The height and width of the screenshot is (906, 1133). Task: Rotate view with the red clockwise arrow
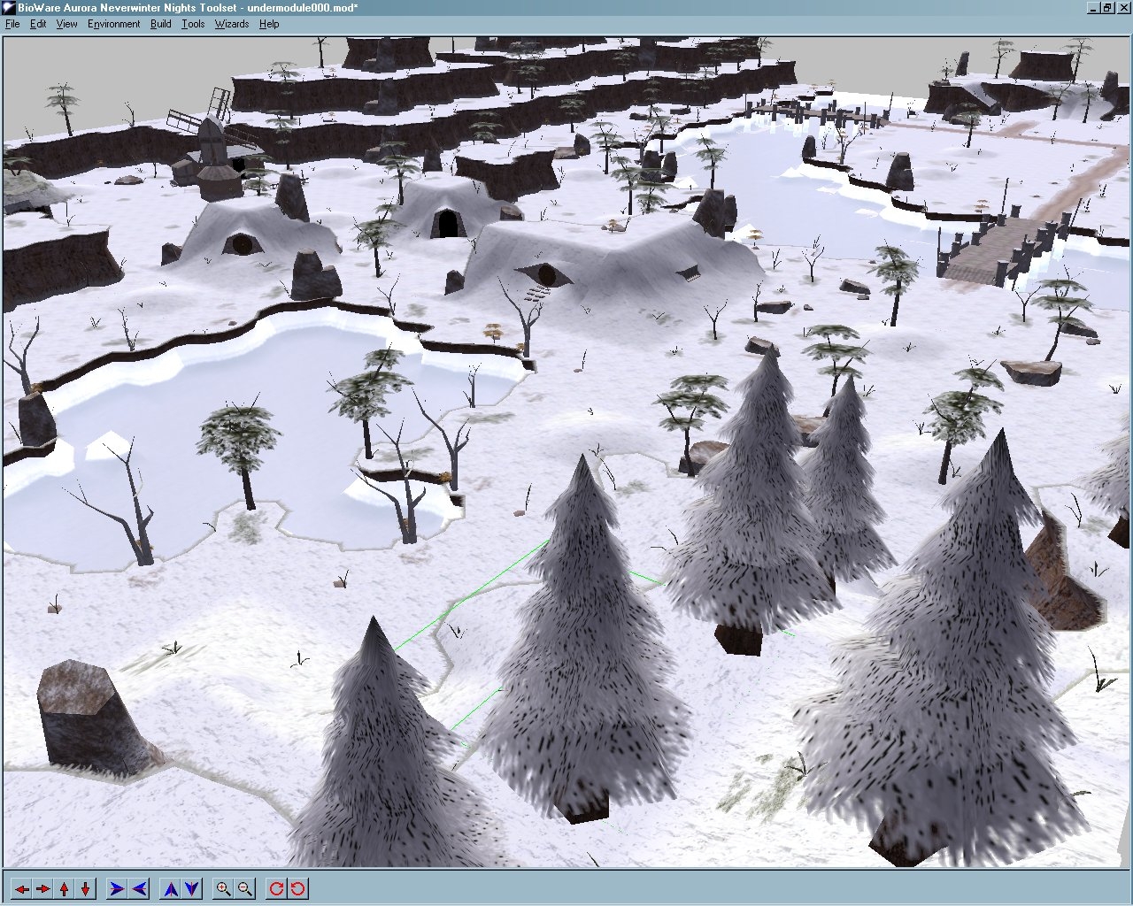click(276, 888)
